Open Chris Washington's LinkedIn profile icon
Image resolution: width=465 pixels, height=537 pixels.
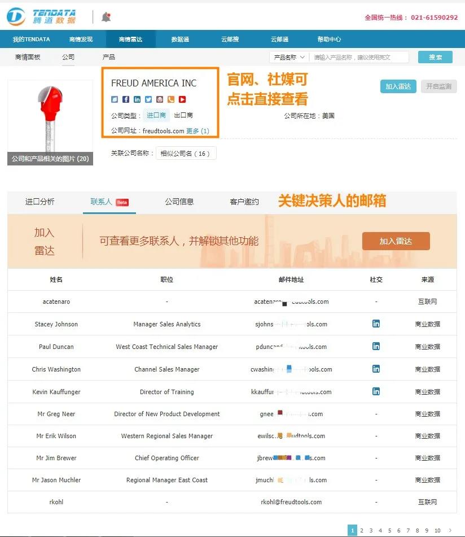[376, 369]
